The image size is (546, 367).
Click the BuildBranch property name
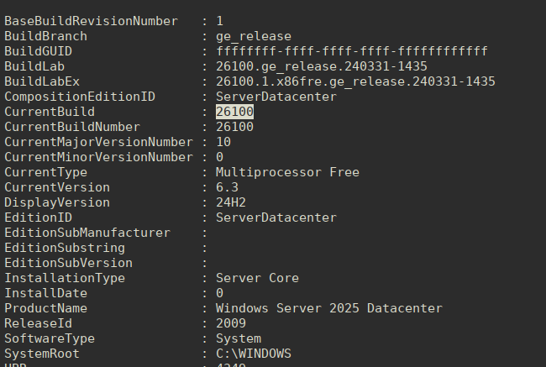tap(45, 36)
